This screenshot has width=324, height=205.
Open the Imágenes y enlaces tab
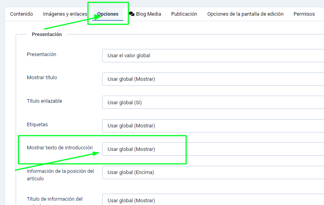pos(65,14)
